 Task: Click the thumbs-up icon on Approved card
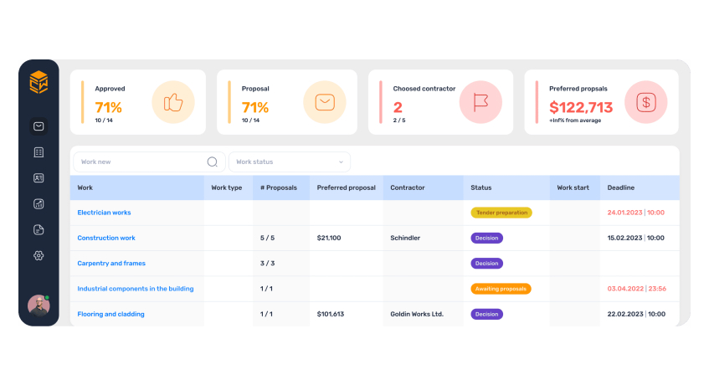[173, 102]
